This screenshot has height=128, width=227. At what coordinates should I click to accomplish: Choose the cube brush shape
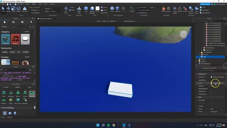(x=10, y=113)
